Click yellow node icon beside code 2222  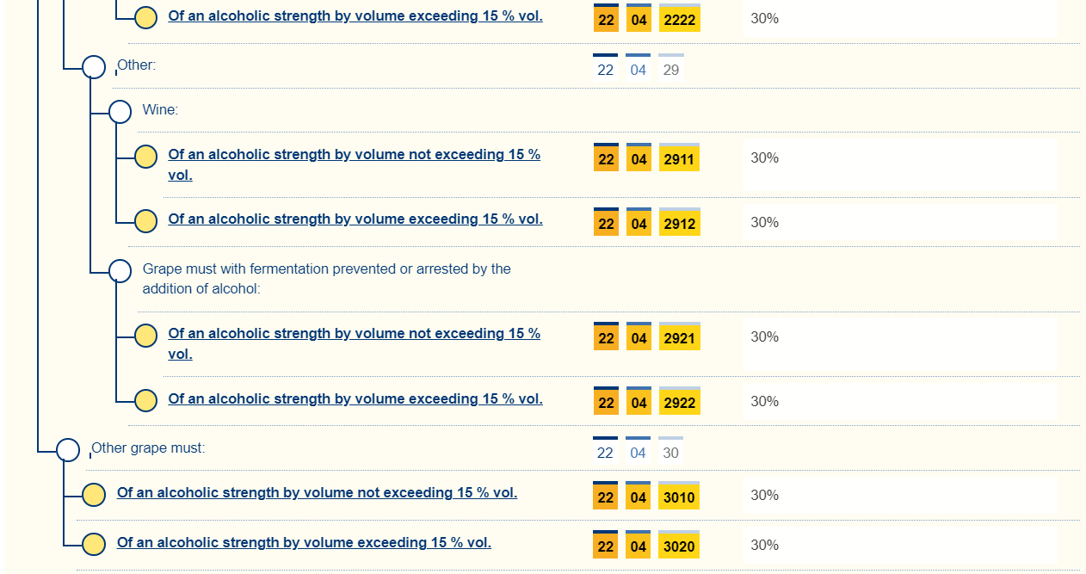(146, 17)
